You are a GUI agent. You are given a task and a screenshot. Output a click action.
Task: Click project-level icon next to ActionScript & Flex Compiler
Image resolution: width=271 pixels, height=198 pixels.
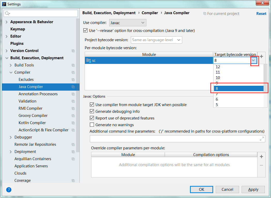click(x=73, y=130)
